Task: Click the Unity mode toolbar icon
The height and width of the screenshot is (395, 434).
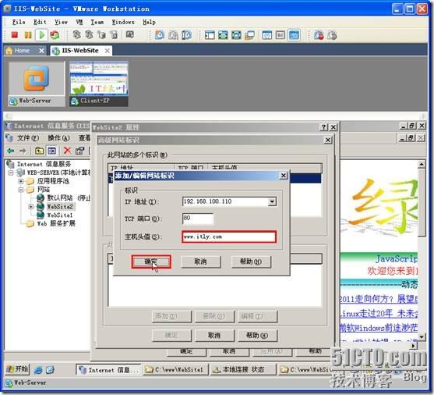Action: (x=249, y=35)
